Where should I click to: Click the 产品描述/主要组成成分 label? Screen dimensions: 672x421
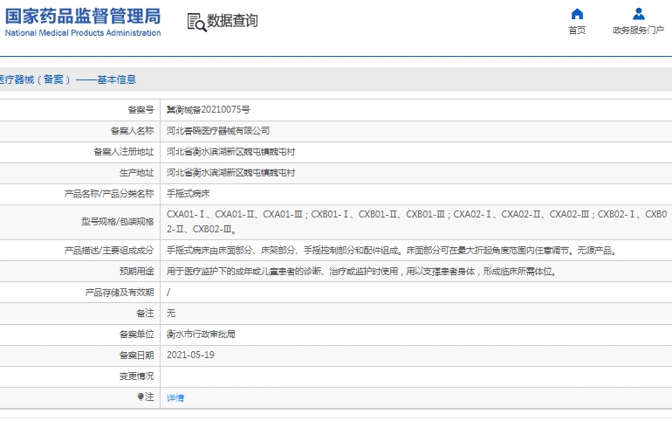point(109,251)
